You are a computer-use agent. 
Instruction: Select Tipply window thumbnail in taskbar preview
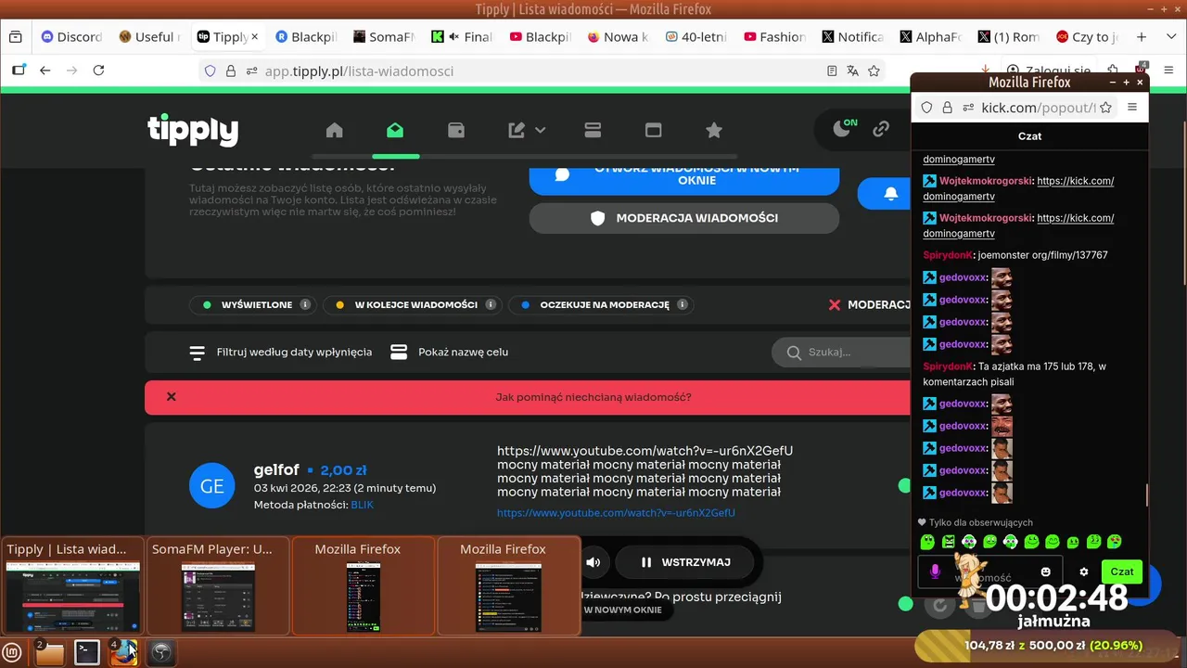click(72, 585)
